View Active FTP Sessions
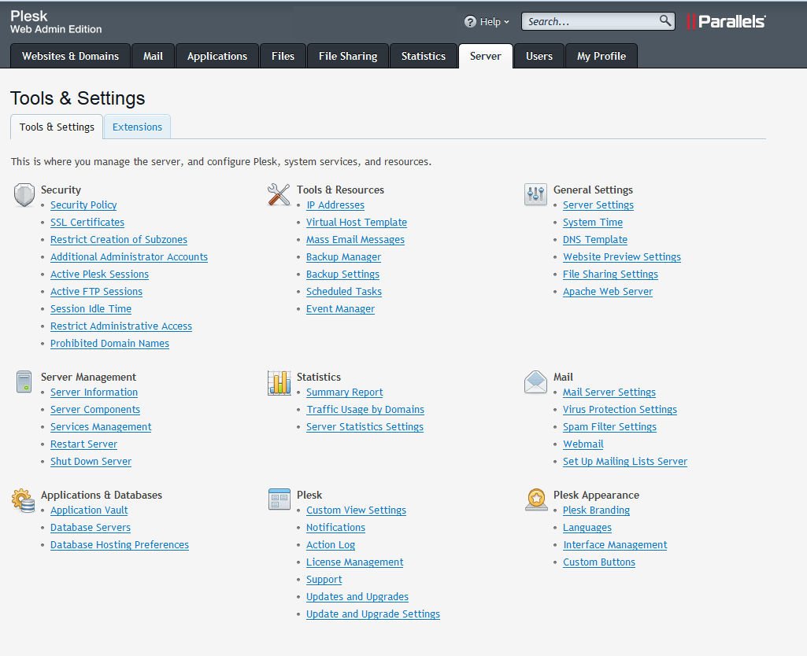 [96, 292]
